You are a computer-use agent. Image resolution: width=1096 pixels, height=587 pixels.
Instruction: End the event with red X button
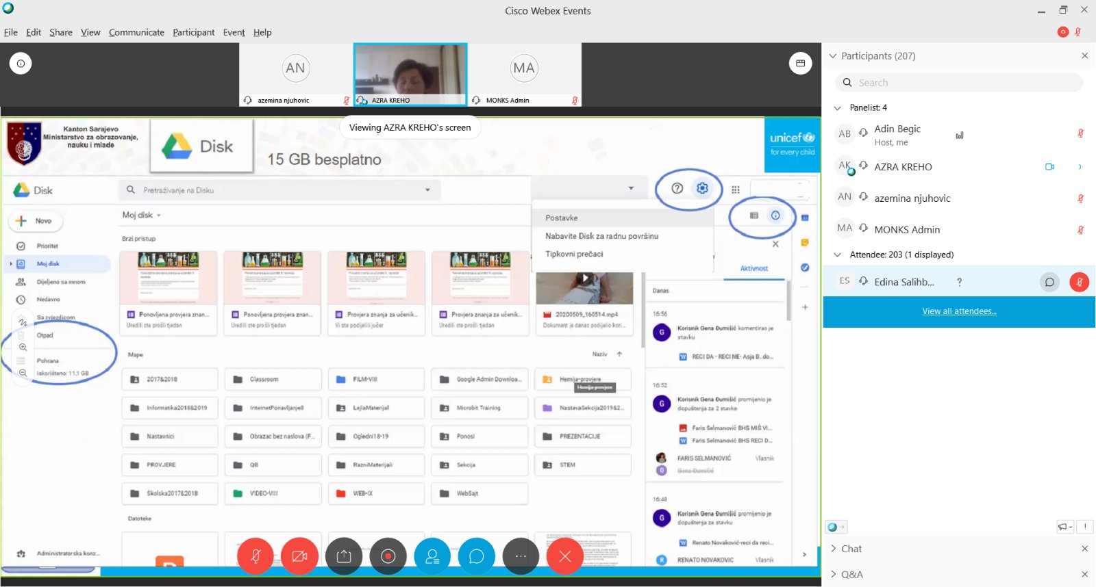pyautogui.click(x=564, y=556)
